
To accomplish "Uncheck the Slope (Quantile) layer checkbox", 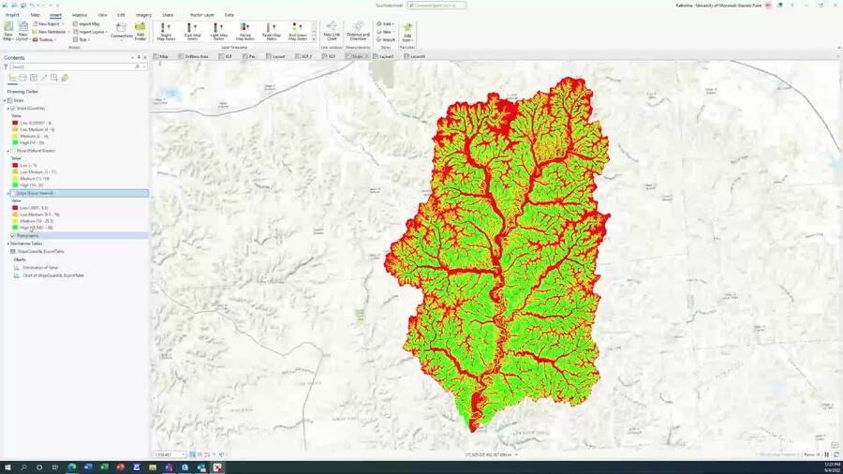I will [12, 108].
